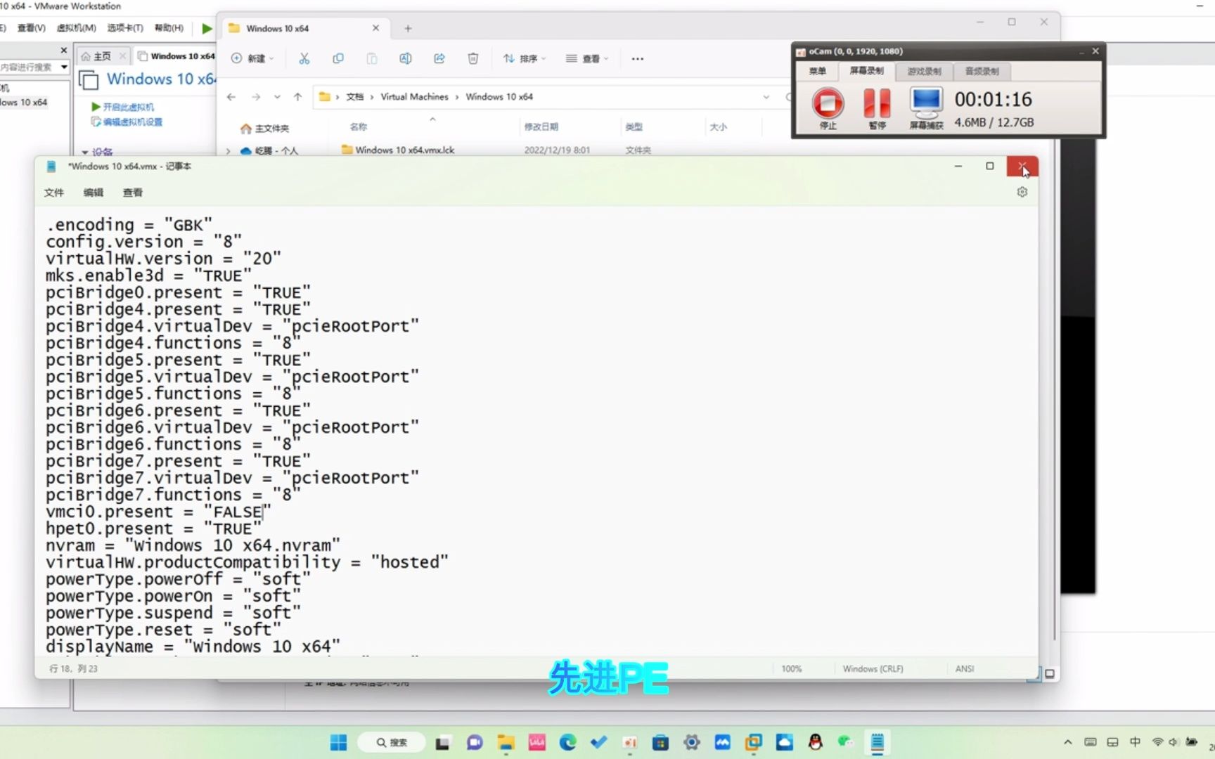Viewport: 1215px width, 759px height.
Task: Open Notepad 查看 menu
Action: click(133, 193)
